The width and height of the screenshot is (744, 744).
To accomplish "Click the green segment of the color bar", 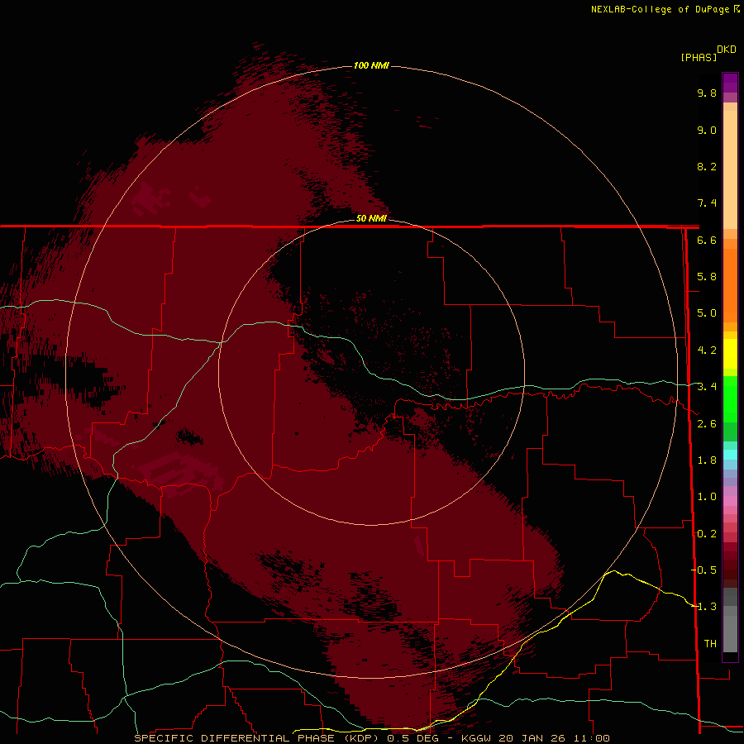I will click(730, 398).
